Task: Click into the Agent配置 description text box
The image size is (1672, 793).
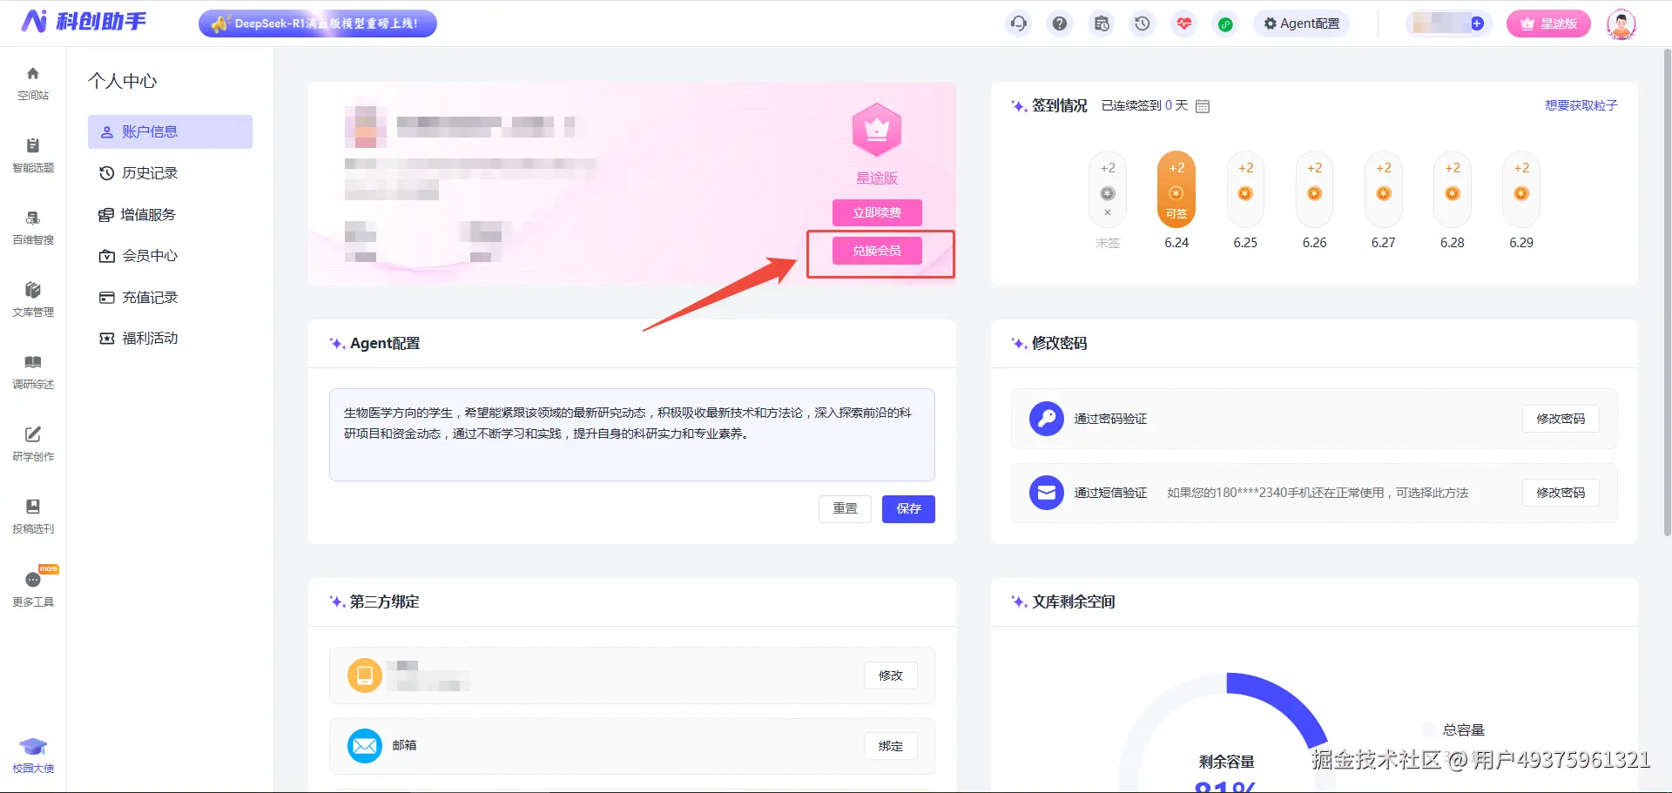Action: pyautogui.click(x=632, y=434)
